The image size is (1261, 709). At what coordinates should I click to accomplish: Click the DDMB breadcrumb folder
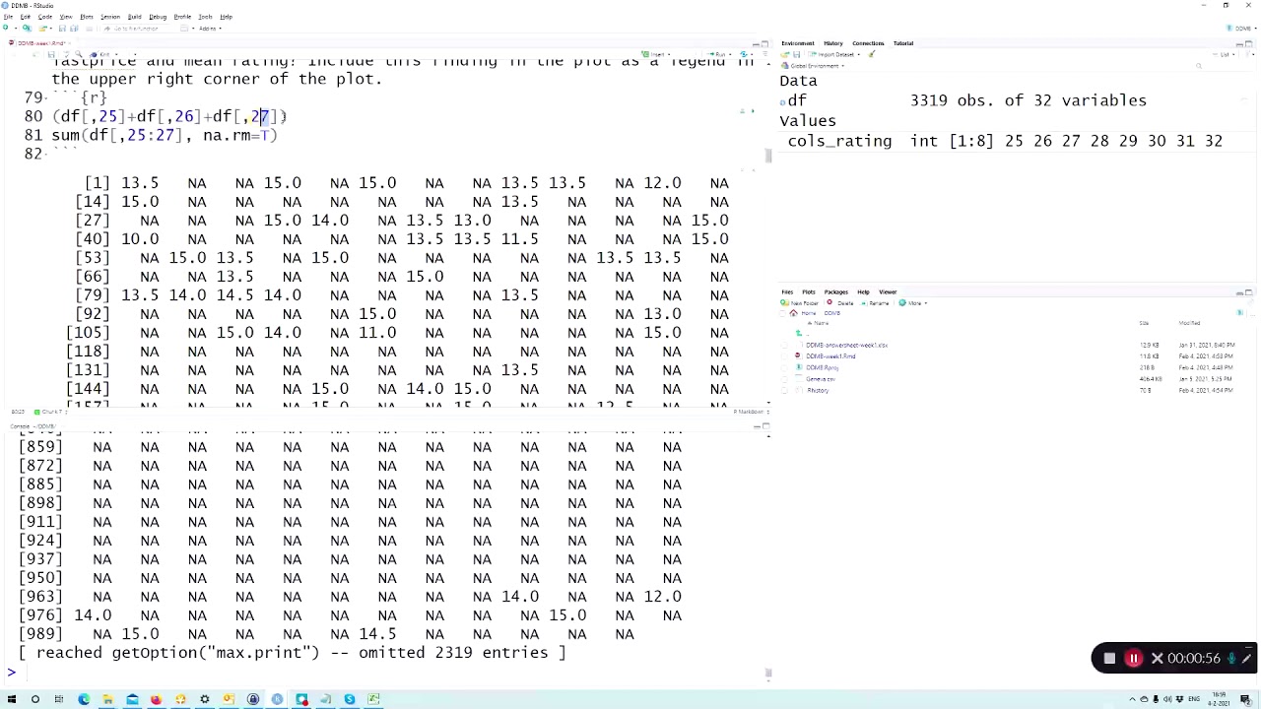coord(832,313)
